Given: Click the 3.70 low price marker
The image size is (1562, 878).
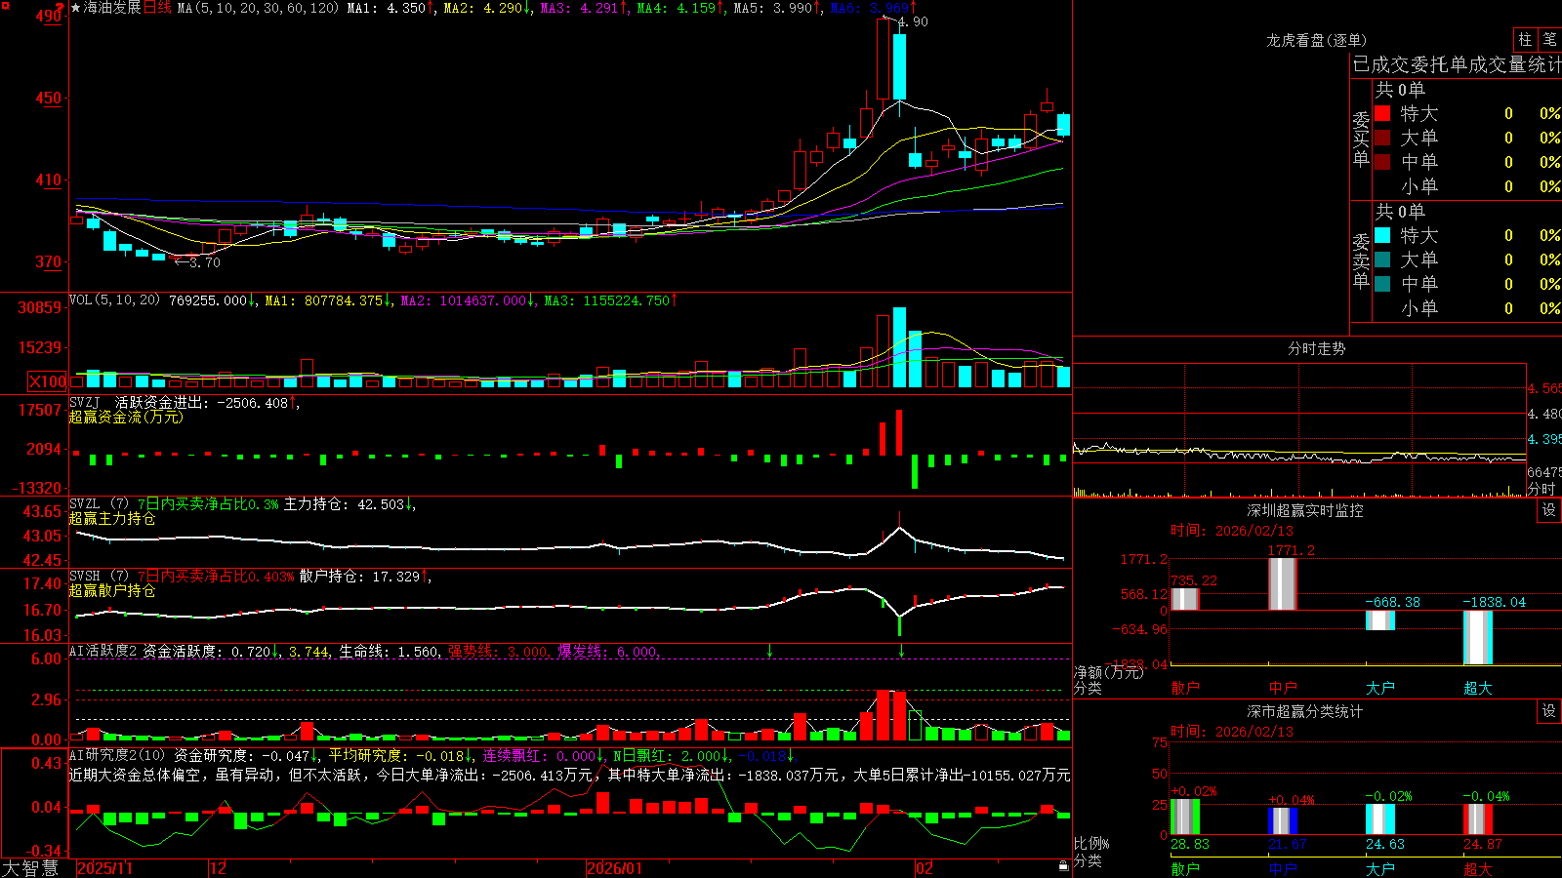Looking at the screenshot, I should 204,262.
